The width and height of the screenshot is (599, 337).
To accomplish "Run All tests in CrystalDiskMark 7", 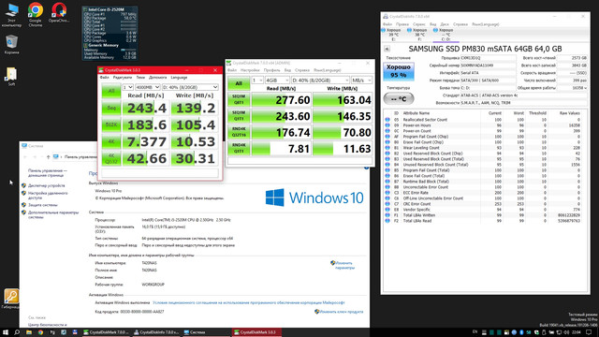I will pyautogui.click(x=239, y=83).
